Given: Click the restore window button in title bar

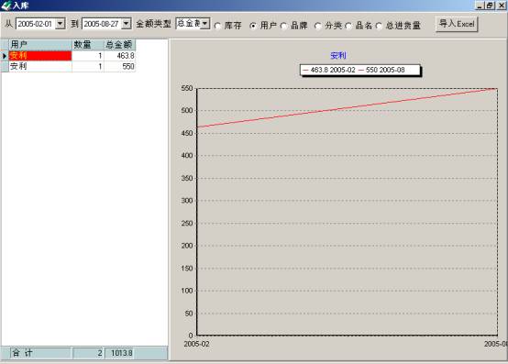Looking at the screenshot, I should [491, 6].
